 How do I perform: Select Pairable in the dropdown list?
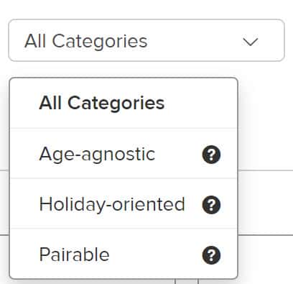point(124,254)
